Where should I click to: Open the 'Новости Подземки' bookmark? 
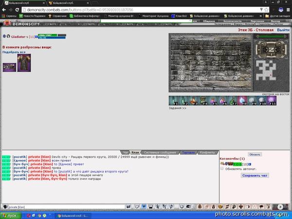pyautogui.click(x=32, y=16)
